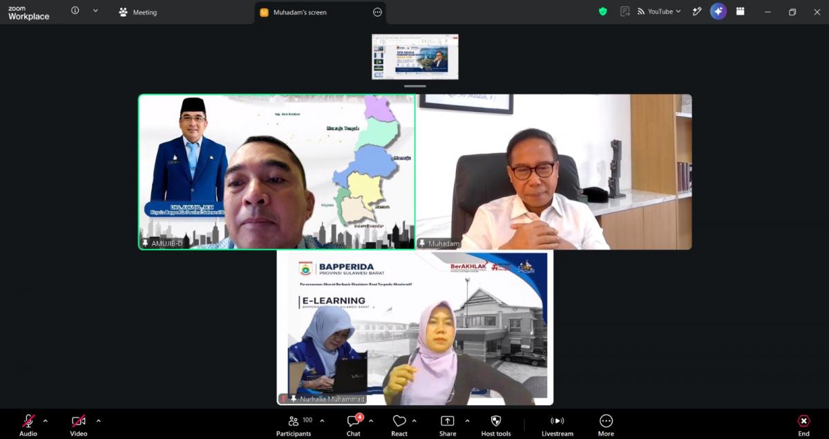The height and width of the screenshot is (439, 829).
Task: Expand the Participants options caret
Action: pos(322,421)
